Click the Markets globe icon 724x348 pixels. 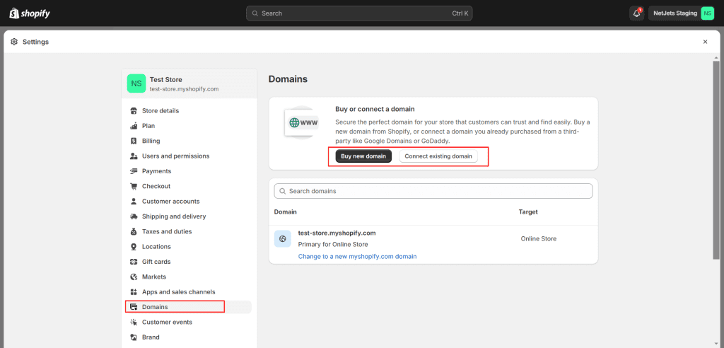pos(134,277)
